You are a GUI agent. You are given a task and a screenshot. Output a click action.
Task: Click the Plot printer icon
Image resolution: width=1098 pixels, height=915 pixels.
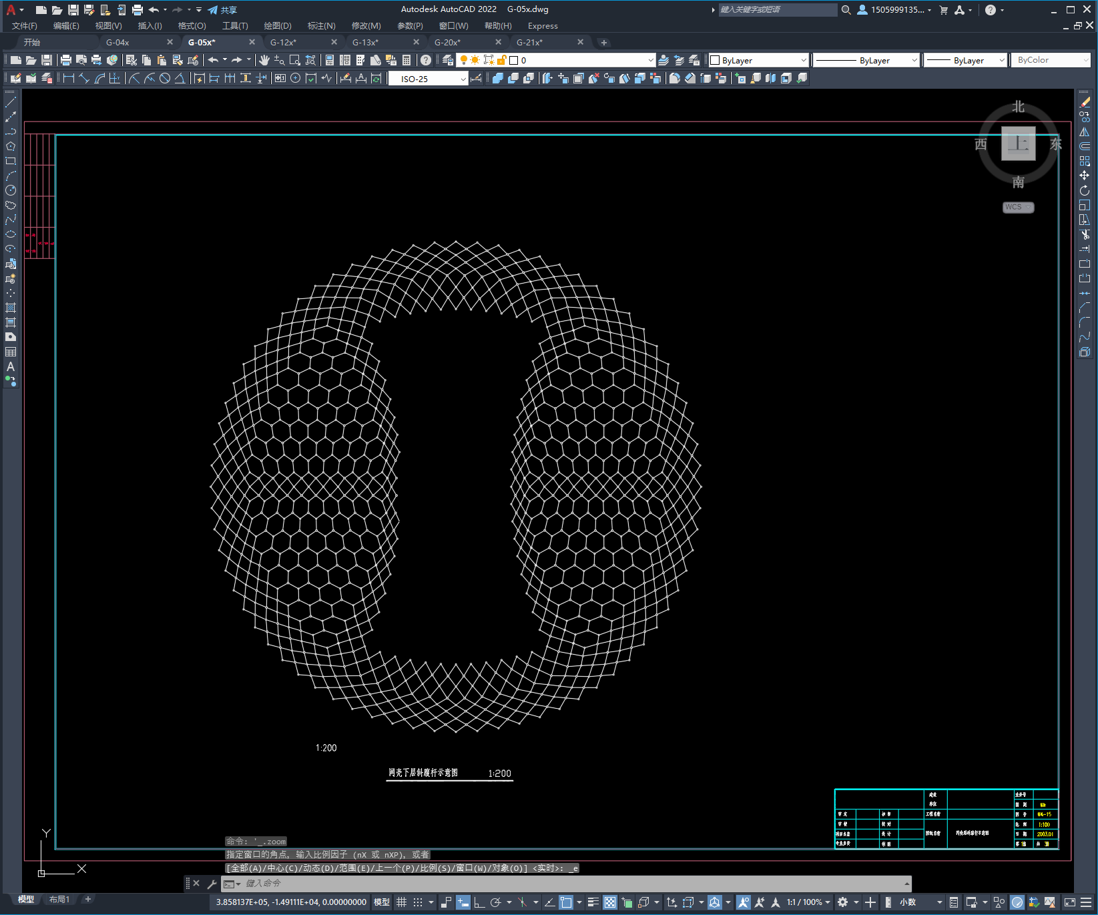click(x=65, y=60)
